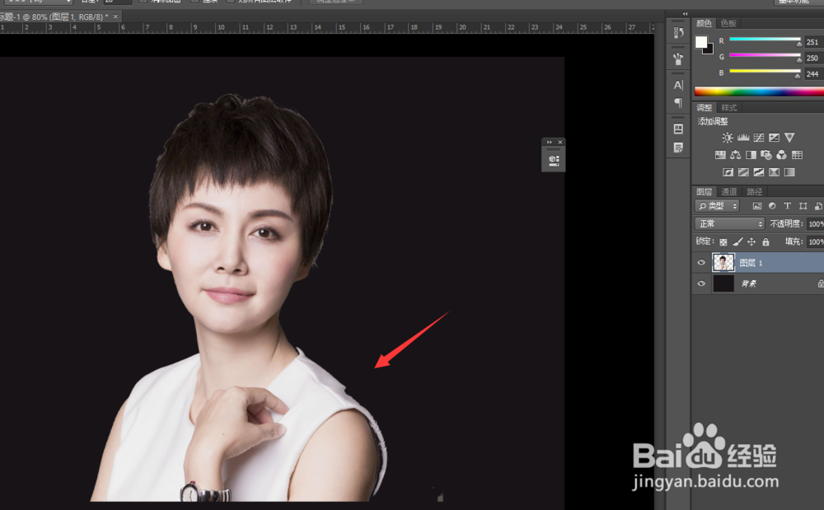
Task: Select the 图层 1 layer thumbnail
Action: click(723, 262)
